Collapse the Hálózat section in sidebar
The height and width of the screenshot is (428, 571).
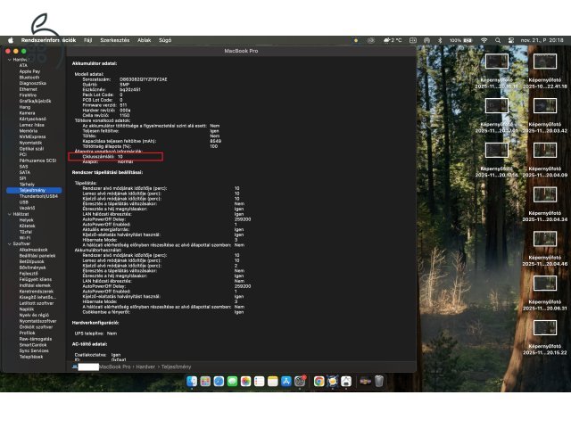tap(9, 214)
